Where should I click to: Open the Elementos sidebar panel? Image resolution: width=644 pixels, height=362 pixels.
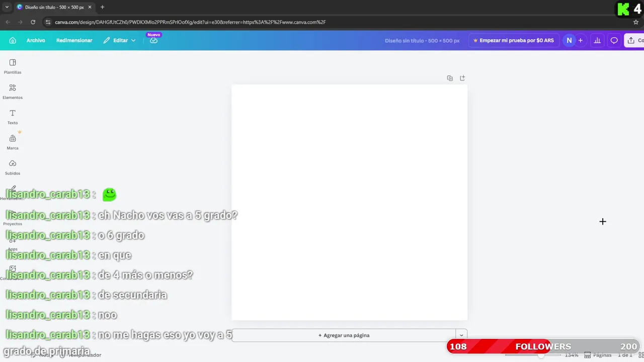click(13, 92)
